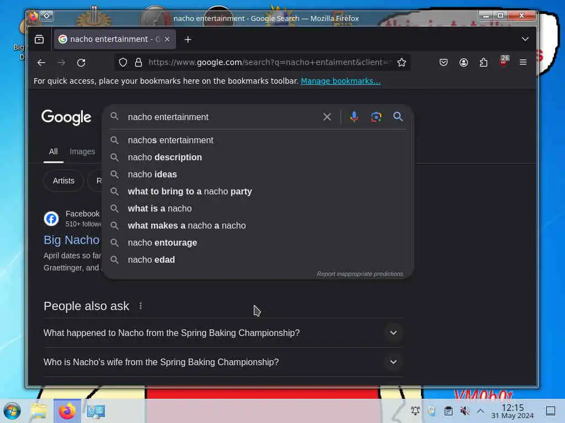This screenshot has width=565, height=423.
Task: Close the nacho entertainment tab
Action: click(167, 39)
